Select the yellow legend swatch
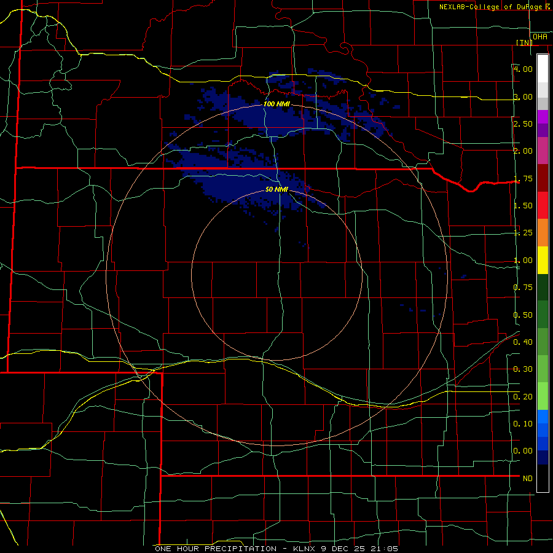The height and width of the screenshot is (553, 553). 543,260
